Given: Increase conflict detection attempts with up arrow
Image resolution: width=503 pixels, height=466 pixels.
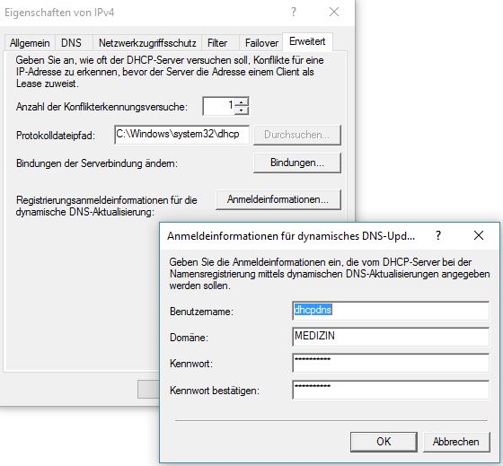Looking at the screenshot, I should click(x=242, y=102).
